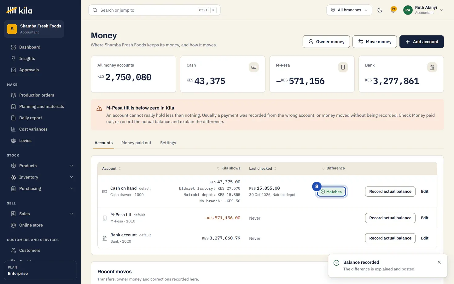
Task: Open Planning and materials
Action: click(40, 106)
